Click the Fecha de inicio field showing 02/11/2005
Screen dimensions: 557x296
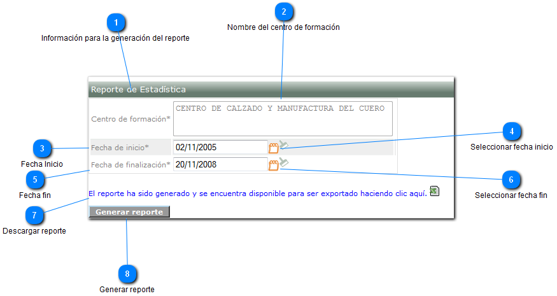tap(220, 147)
